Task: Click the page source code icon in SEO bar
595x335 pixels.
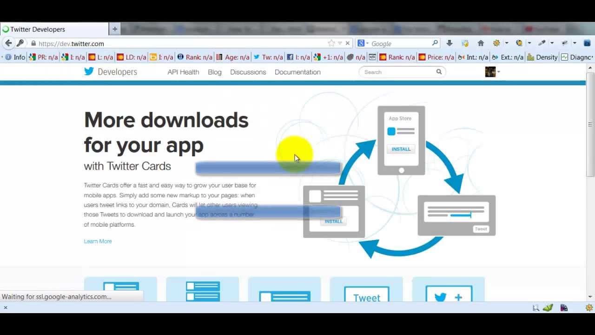Action: tap(372, 57)
